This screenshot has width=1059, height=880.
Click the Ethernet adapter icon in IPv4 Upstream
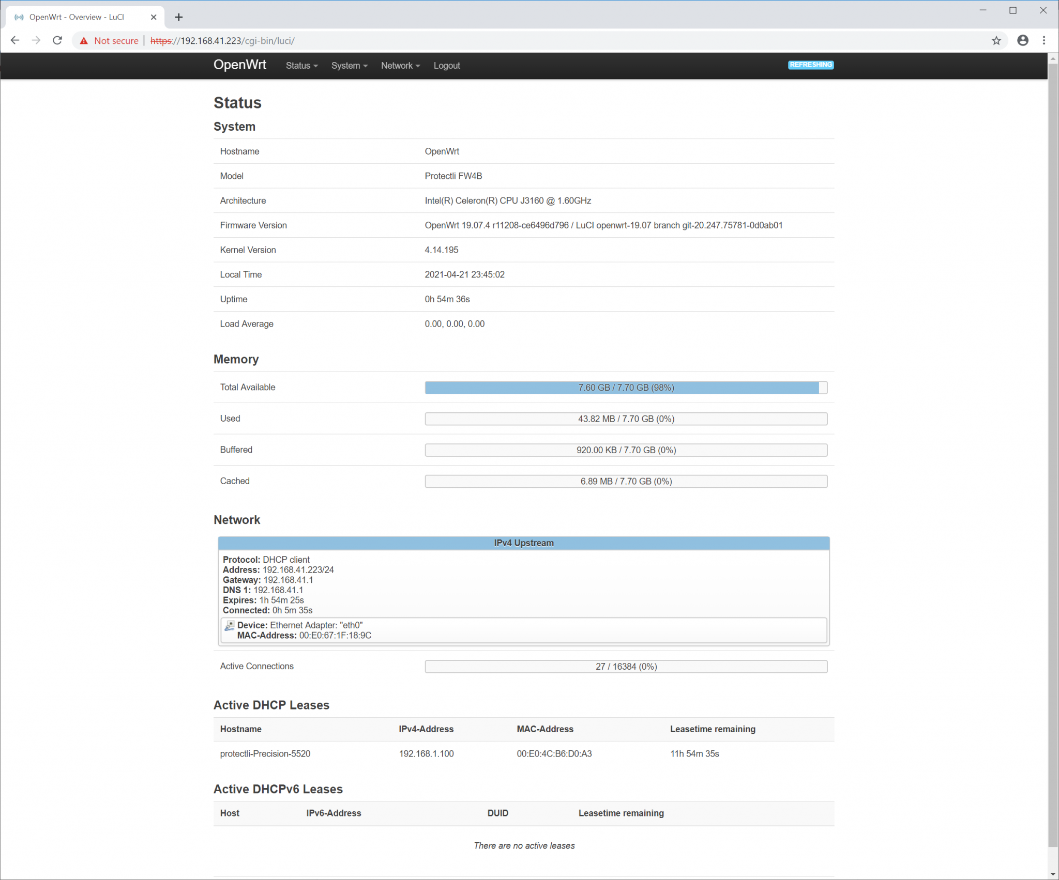pyautogui.click(x=229, y=625)
